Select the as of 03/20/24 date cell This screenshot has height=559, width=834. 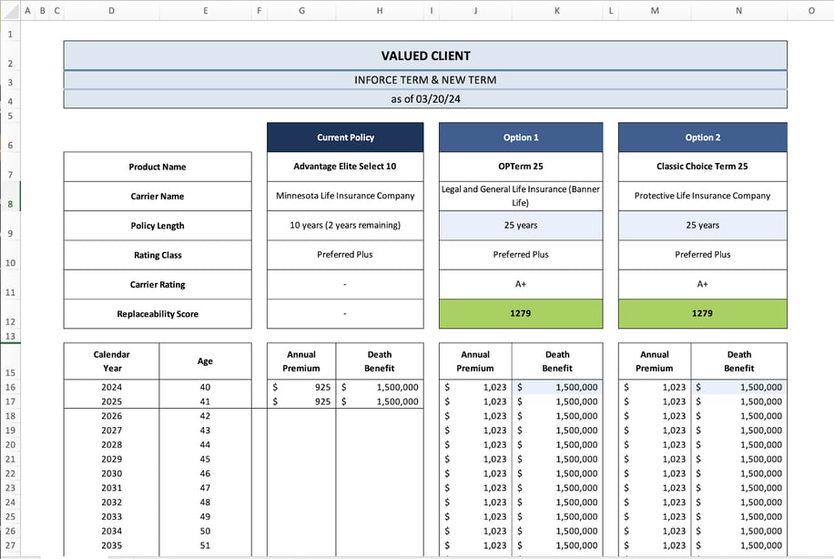click(x=424, y=98)
